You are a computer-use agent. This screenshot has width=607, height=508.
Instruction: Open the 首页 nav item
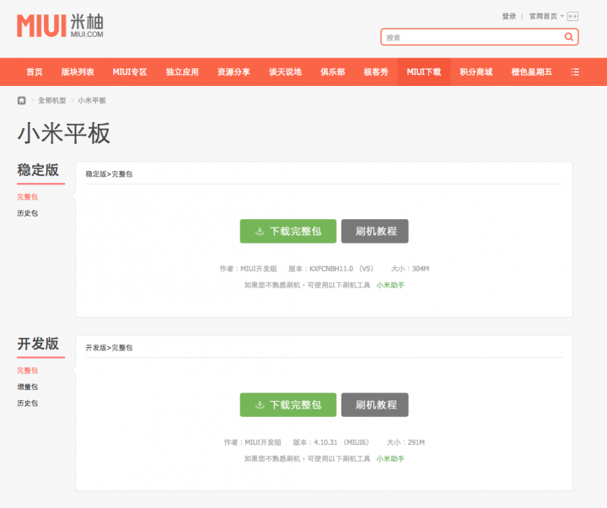coord(35,72)
